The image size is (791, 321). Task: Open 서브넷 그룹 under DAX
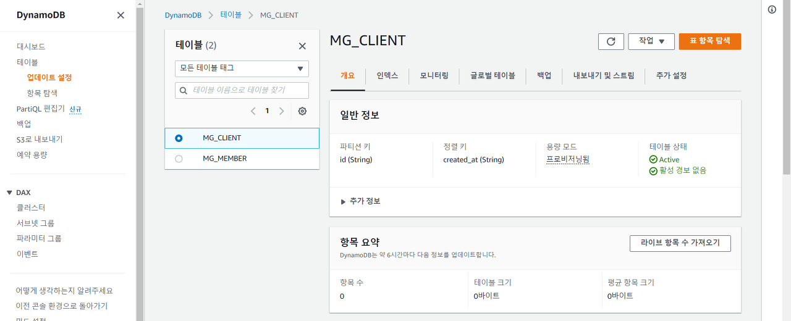coord(35,223)
